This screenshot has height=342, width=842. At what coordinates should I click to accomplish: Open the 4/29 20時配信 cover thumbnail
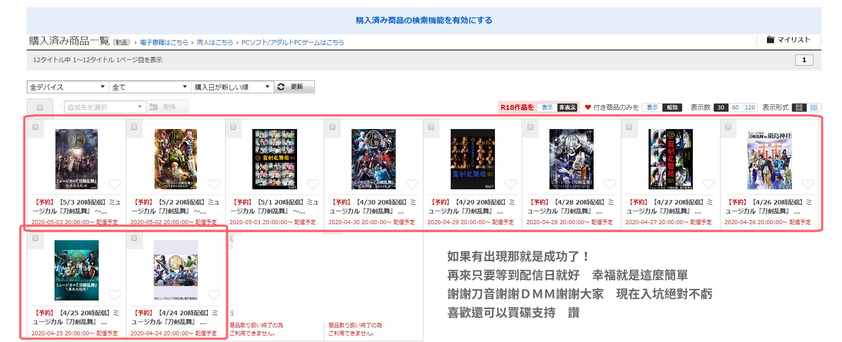point(473,159)
